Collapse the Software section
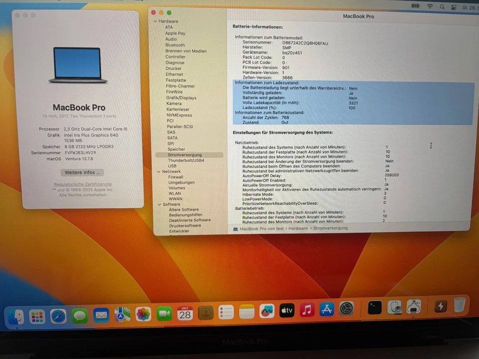The width and height of the screenshot is (479, 359). pos(159,204)
